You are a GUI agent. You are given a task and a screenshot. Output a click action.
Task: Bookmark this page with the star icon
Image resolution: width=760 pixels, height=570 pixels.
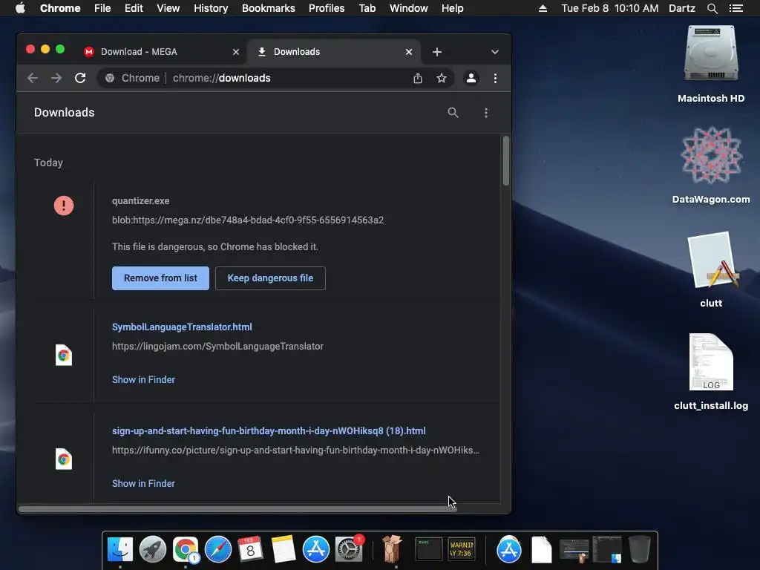[x=441, y=78]
